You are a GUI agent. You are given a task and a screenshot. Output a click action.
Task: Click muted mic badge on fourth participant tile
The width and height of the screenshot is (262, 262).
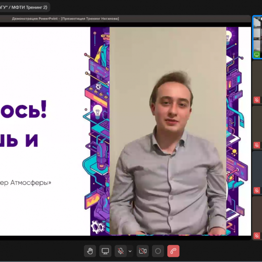tap(257, 191)
